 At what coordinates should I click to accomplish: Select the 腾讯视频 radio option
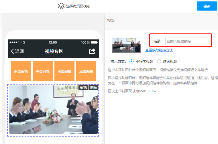coord(159,61)
